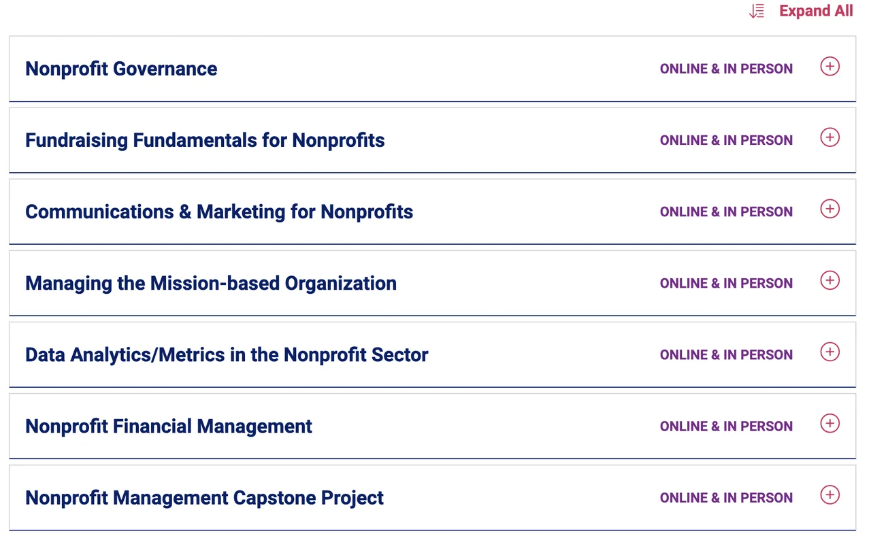This screenshot has width=871, height=538.
Task: Open Managing the Mission-based Organization heading
Action: 211,283
